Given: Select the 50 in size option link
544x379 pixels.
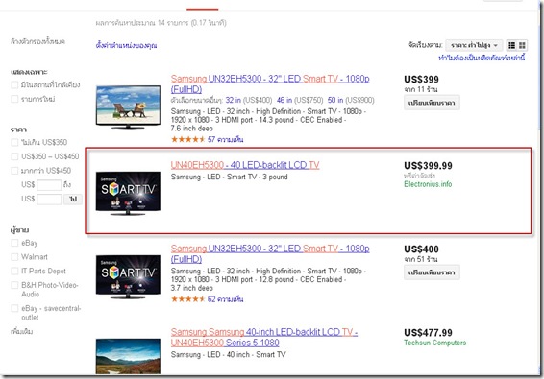Looking at the screenshot, I should (335, 101).
